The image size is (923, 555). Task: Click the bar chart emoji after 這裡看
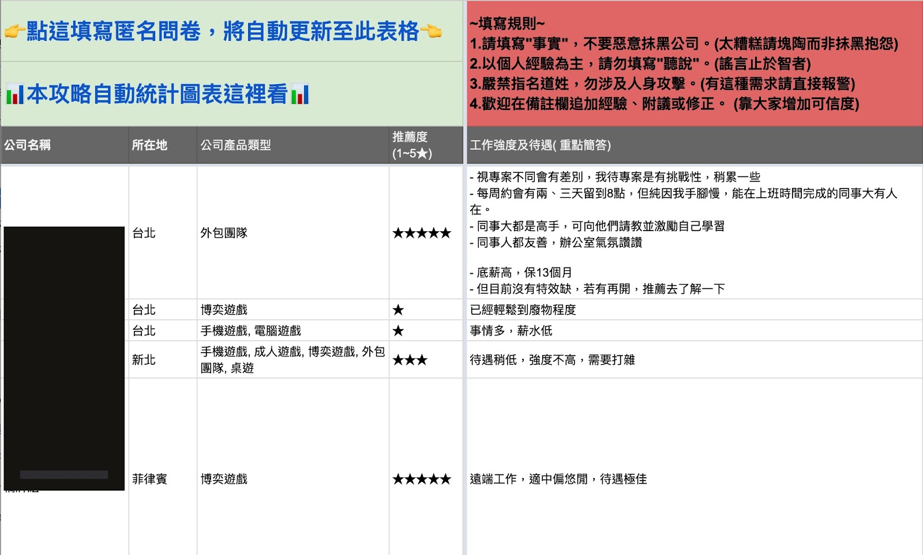coord(300,95)
